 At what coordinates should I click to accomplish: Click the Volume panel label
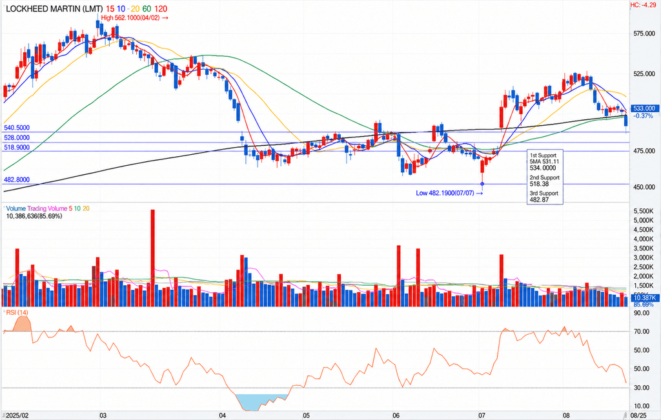point(15,208)
